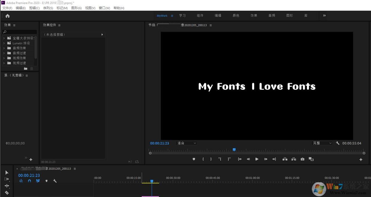Open the 文件 menu
This screenshot has height=197, width=371.
coord(7,8)
